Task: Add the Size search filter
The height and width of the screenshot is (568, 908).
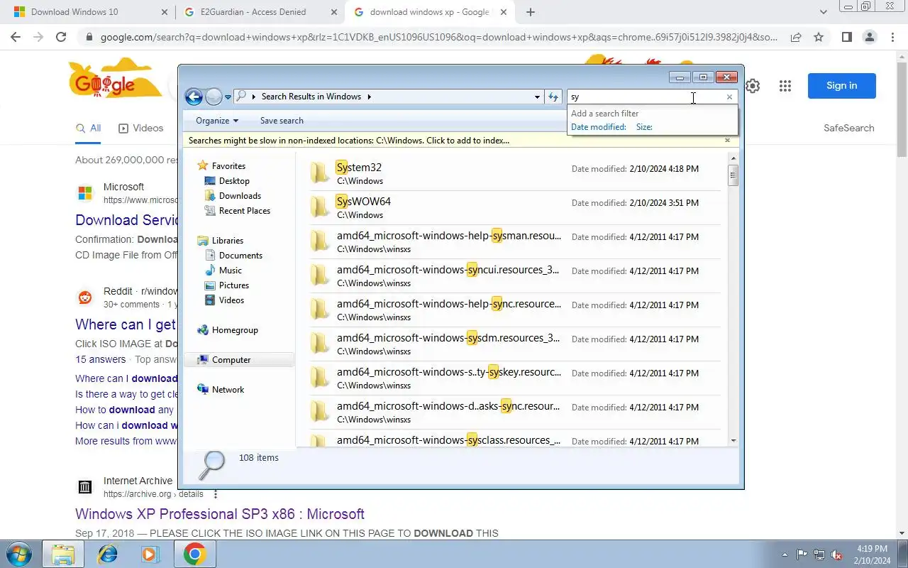Action: [644, 127]
